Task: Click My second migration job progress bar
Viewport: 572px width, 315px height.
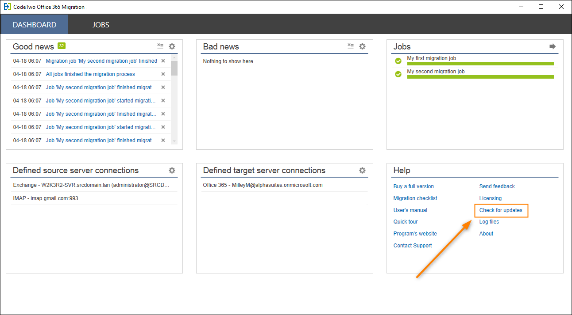Action: 480,77
